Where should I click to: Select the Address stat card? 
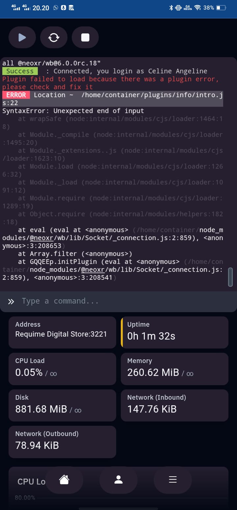click(62, 332)
